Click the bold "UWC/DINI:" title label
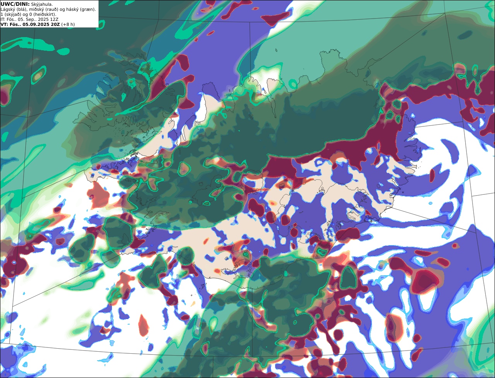The image size is (495, 378). pyautogui.click(x=15, y=4)
